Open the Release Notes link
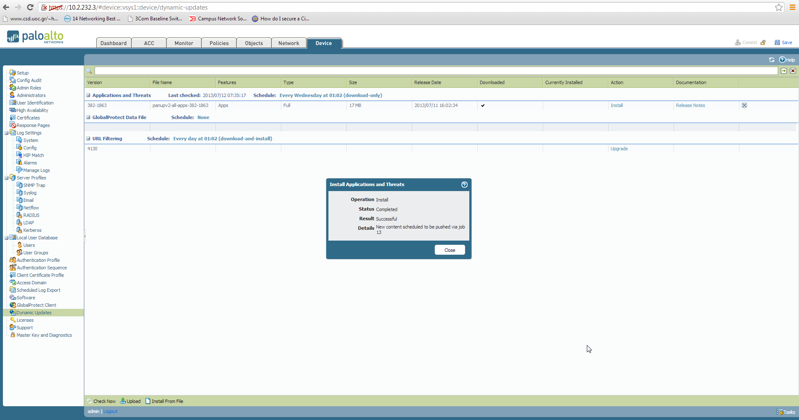The image size is (799, 420). [x=690, y=105]
